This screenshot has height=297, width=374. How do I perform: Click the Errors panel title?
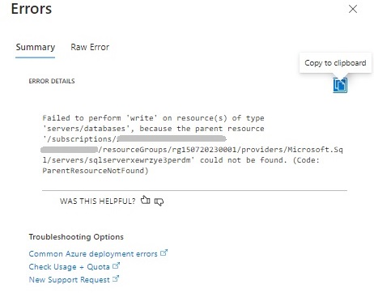pyautogui.click(x=32, y=9)
